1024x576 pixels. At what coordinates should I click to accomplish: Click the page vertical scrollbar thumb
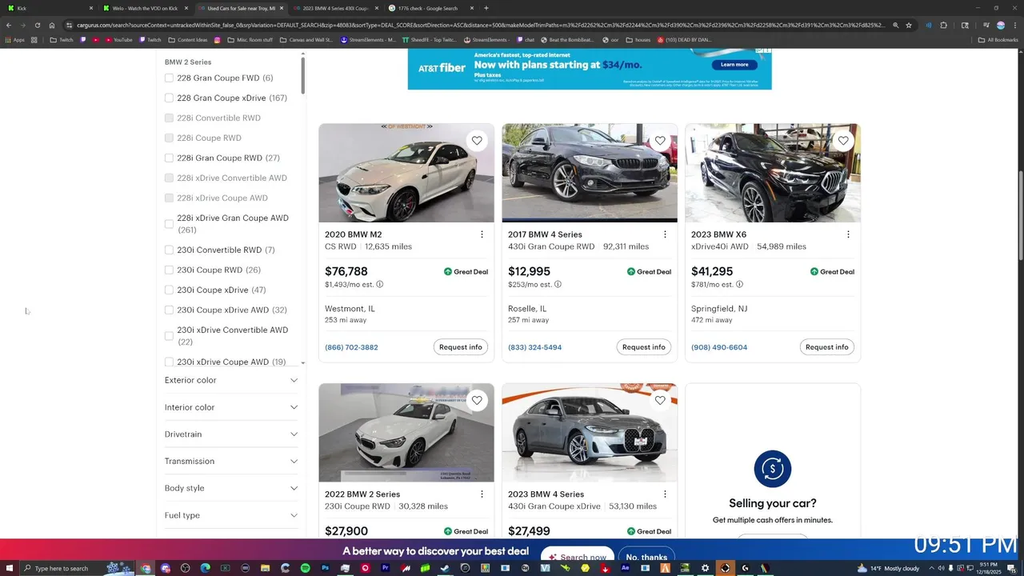click(1020, 215)
